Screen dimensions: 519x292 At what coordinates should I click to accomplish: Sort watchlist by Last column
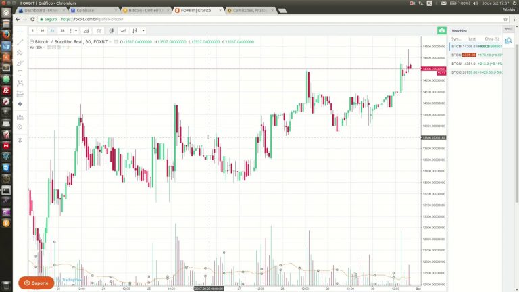[472, 39]
